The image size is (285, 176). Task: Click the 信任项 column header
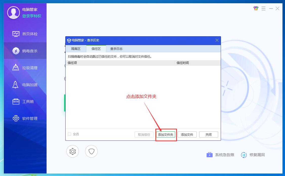120,63
